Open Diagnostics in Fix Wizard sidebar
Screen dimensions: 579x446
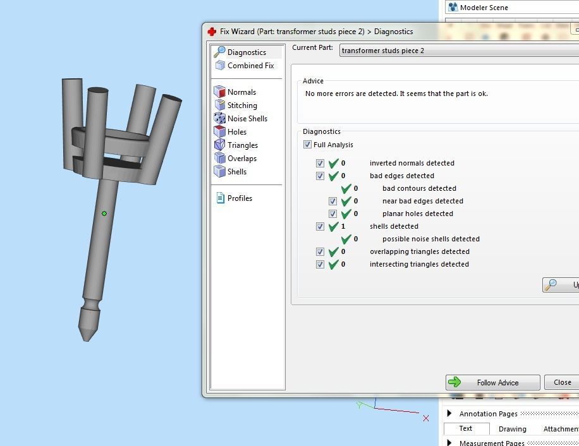pos(247,52)
